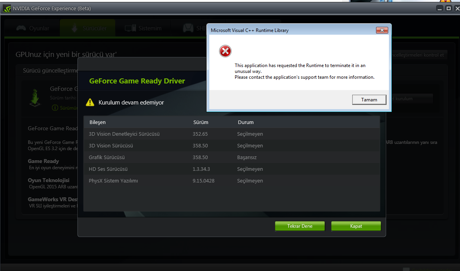Click the yellow warning icon beside Kurulum devam edemiyor

pyautogui.click(x=90, y=102)
